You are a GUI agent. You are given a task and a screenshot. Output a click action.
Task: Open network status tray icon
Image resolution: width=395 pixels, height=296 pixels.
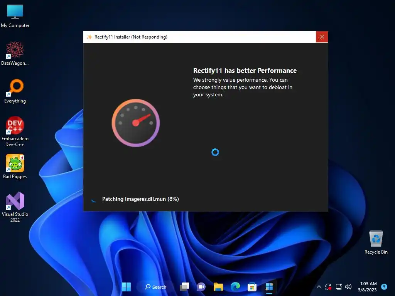(x=339, y=287)
